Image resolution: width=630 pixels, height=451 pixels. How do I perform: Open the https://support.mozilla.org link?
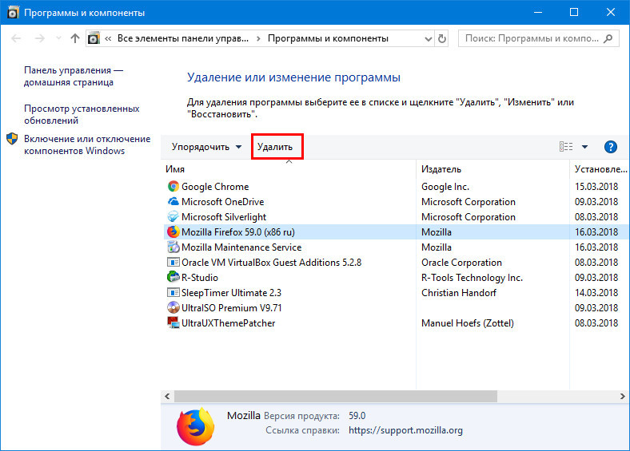point(405,430)
